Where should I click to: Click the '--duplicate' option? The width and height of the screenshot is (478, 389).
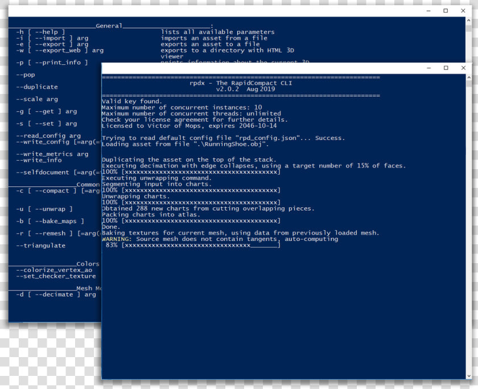point(37,87)
